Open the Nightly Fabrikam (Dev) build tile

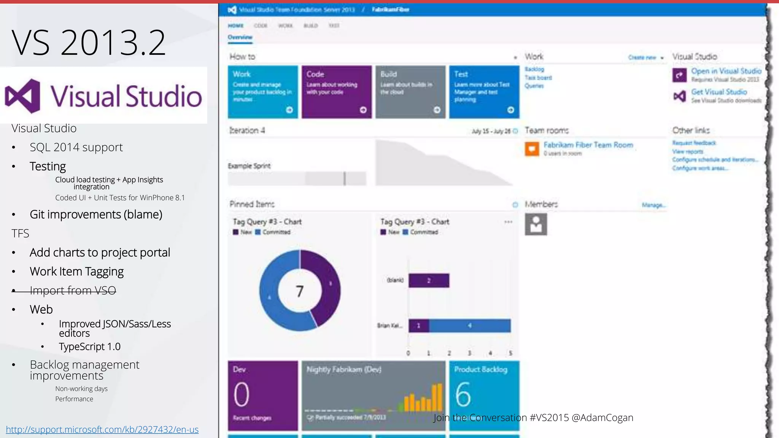(374, 396)
